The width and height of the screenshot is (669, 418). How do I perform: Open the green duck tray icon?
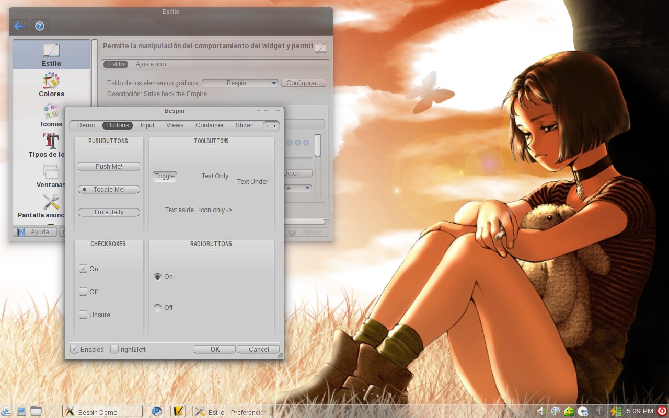point(569,411)
